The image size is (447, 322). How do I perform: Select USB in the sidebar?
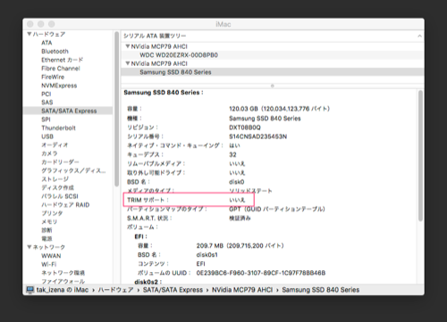(x=47, y=136)
